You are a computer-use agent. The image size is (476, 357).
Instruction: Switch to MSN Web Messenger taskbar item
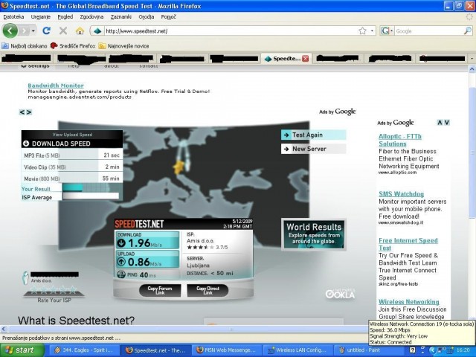(x=226, y=350)
